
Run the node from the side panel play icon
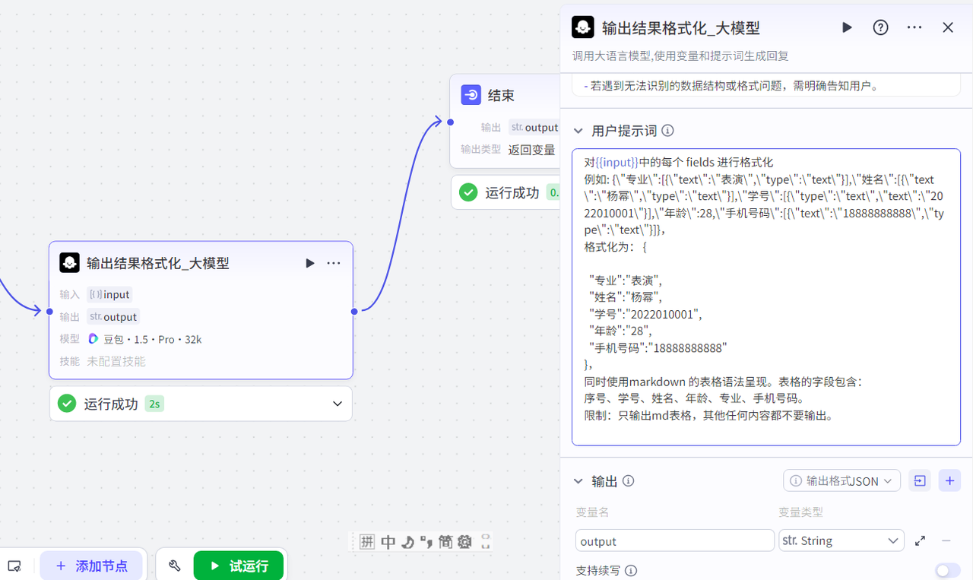[x=847, y=27]
